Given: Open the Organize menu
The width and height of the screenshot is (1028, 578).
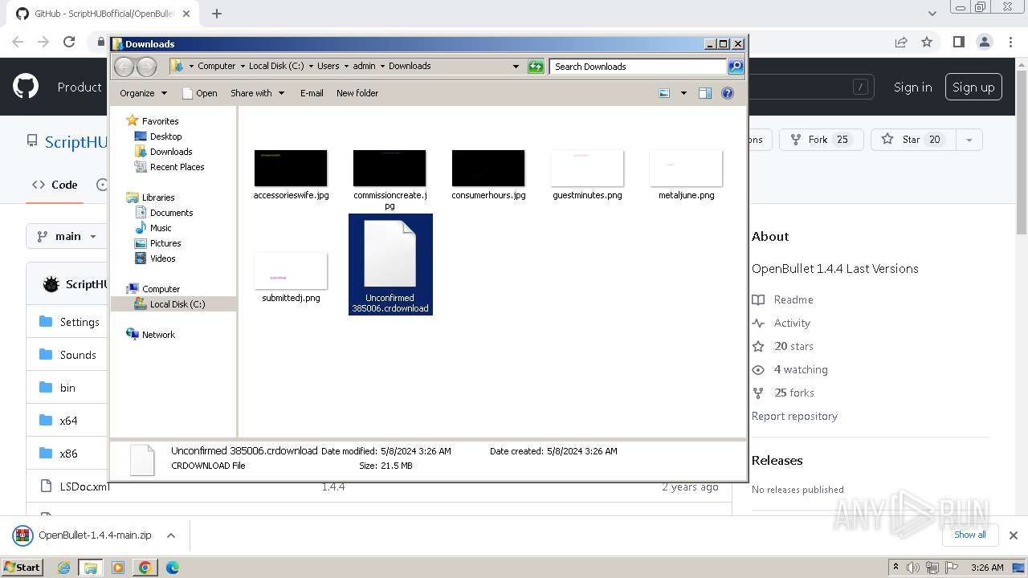Looking at the screenshot, I should coord(143,93).
